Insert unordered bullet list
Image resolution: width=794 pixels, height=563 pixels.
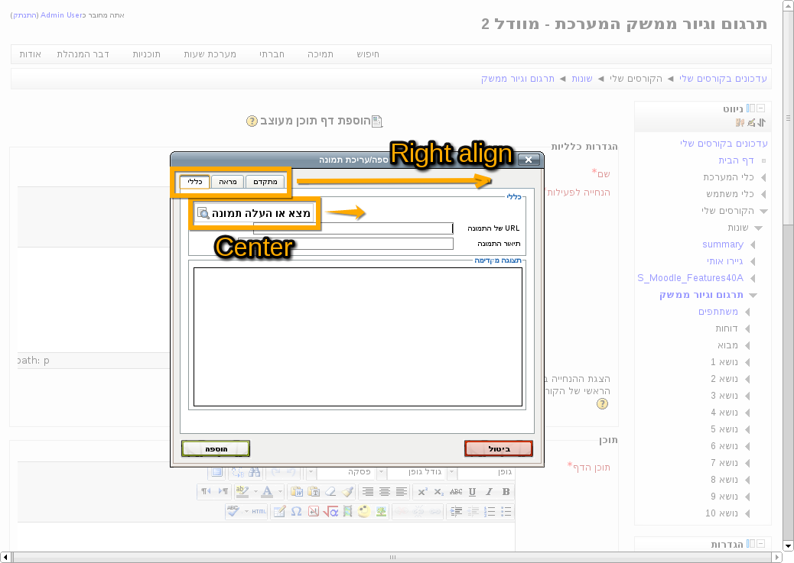pyautogui.click(x=506, y=512)
